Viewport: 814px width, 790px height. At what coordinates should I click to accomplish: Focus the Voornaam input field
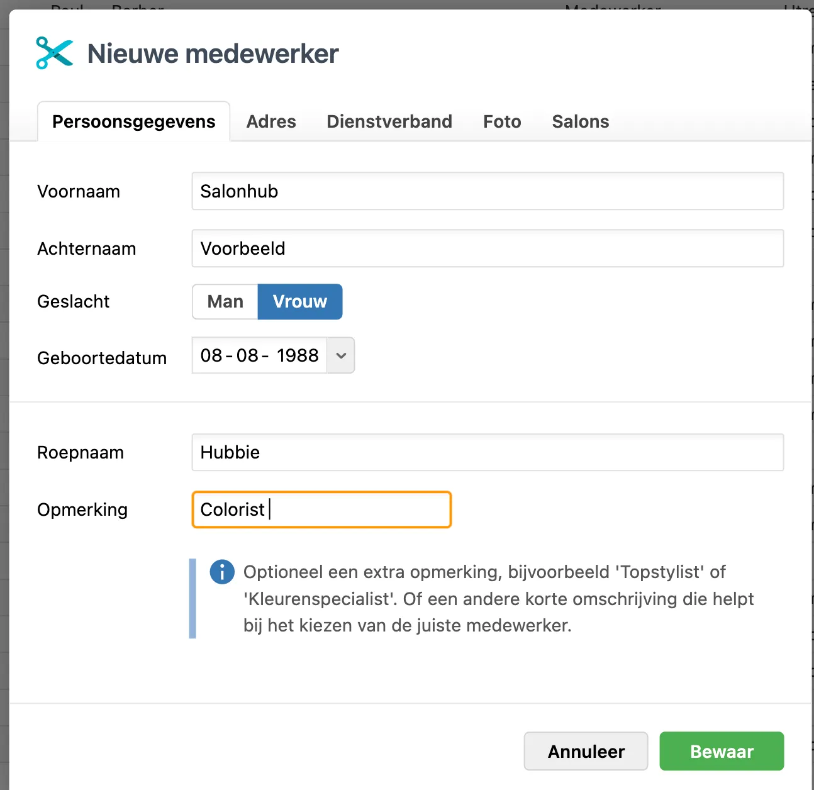488,191
